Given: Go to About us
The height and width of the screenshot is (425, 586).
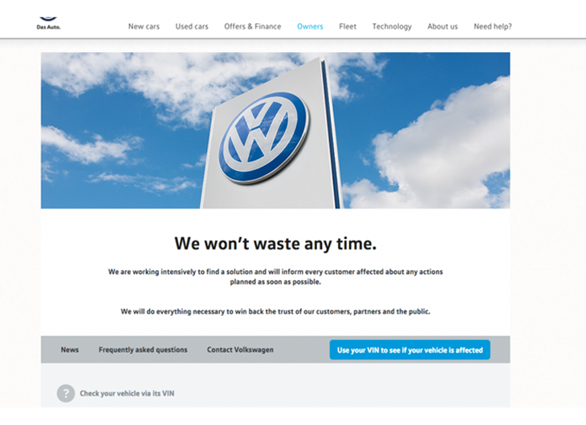Looking at the screenshot, I should click(442, 26).
